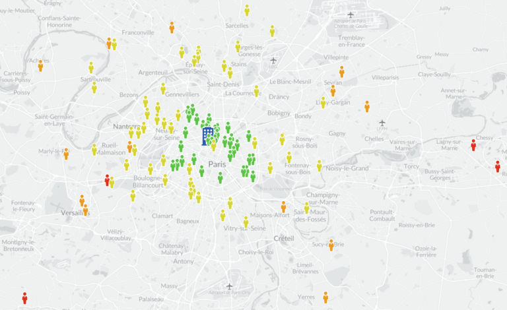Click the yellow marker on Vitry-sur-Seine
Viewport: 507px width, 310px height.
point(246,222)
